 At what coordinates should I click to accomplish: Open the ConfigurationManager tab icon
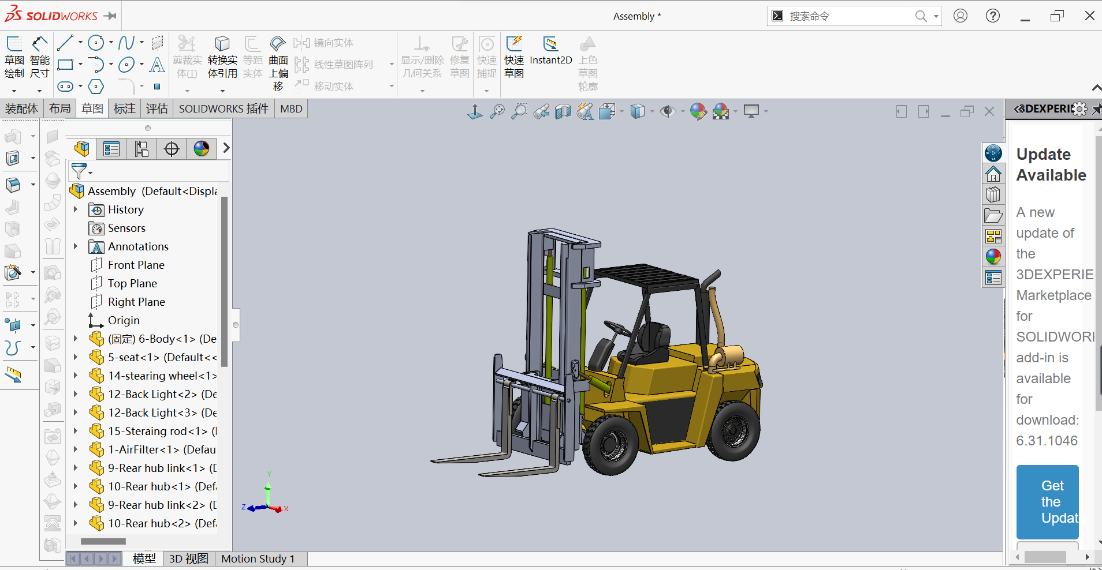(x=142, y=149)
